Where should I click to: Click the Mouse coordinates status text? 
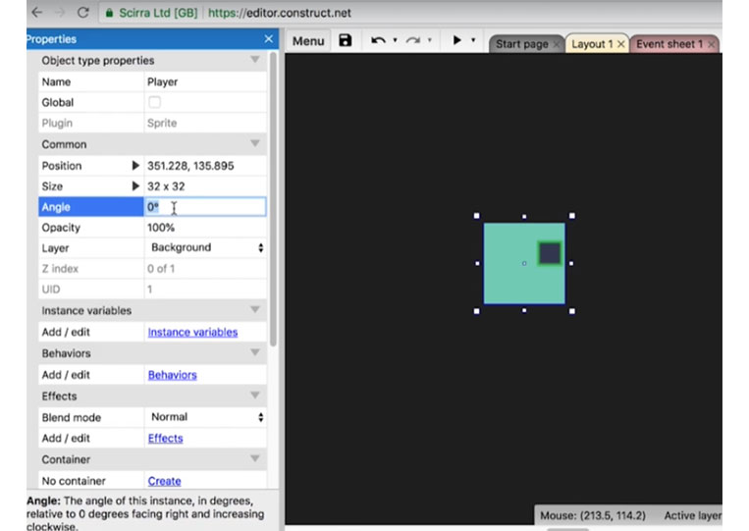pos(592,515)
